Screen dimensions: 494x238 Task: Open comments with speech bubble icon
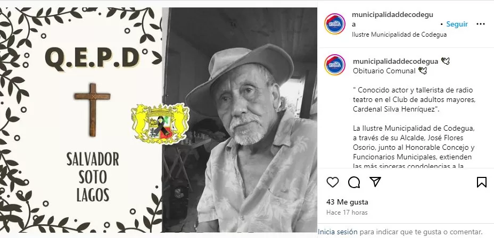pos(354,182)
